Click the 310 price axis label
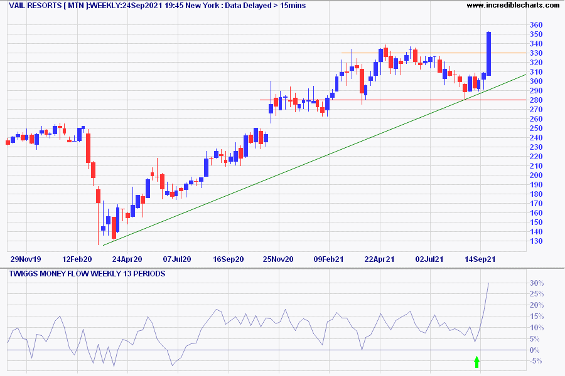This screenshot has height=376, width=565. (536, 72)
